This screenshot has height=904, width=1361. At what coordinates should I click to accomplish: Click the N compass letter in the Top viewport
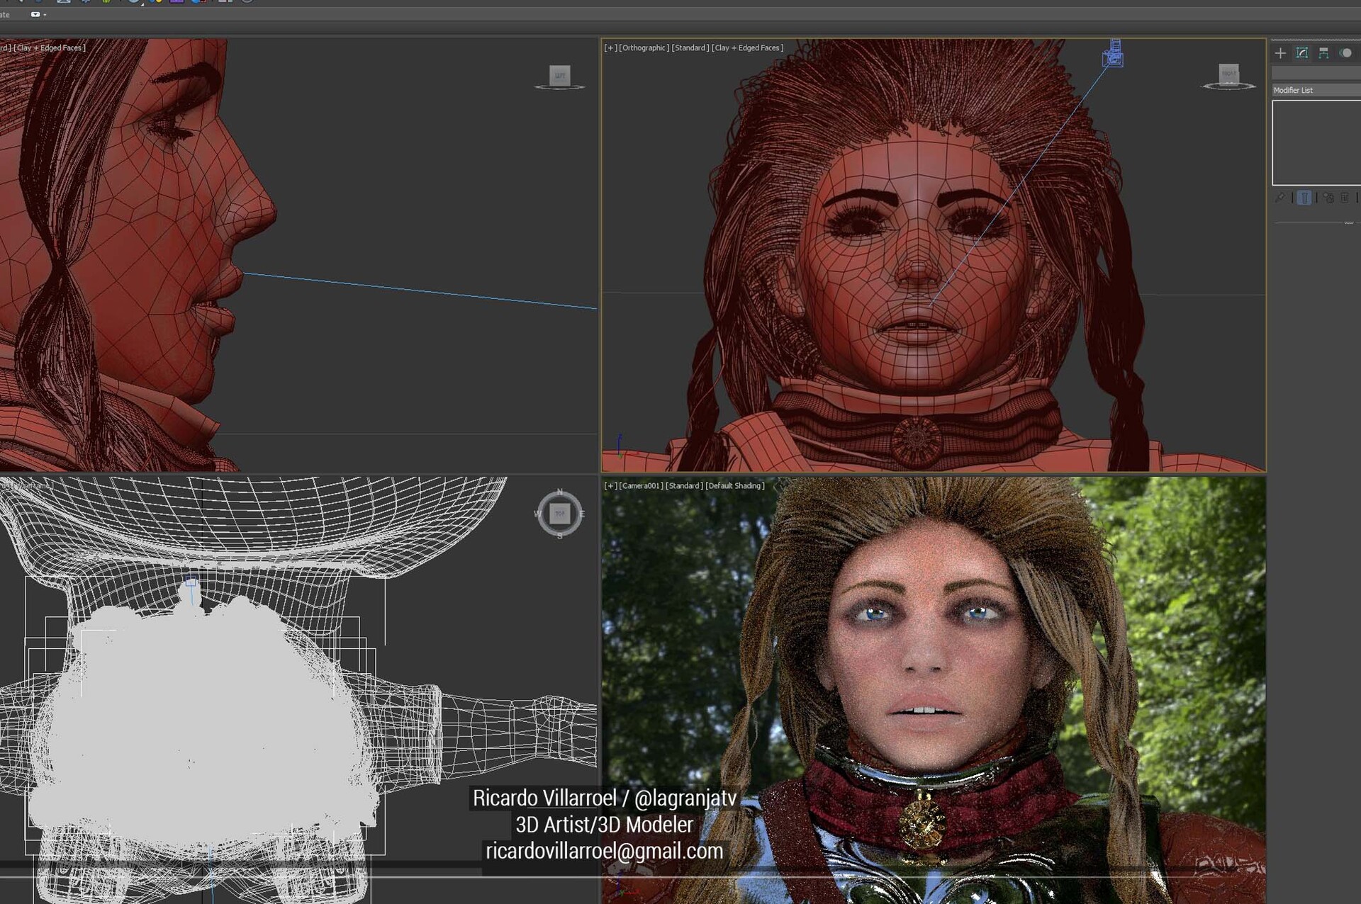pyautogui.click(x=559, y=490)
